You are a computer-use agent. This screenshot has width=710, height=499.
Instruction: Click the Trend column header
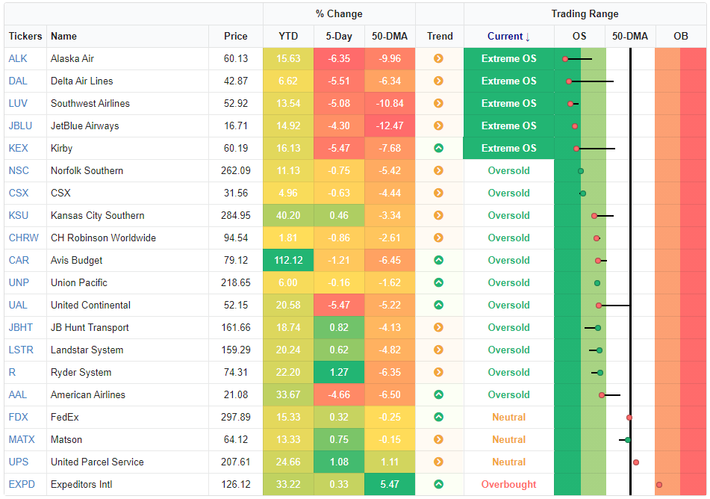pyautogui.click(x=440, y=36)
